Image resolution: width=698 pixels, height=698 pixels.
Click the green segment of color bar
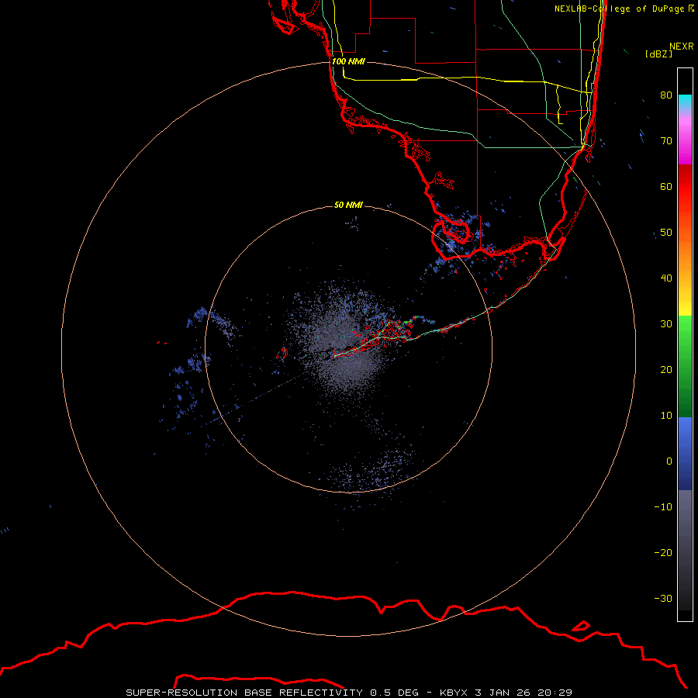[685, 366]
